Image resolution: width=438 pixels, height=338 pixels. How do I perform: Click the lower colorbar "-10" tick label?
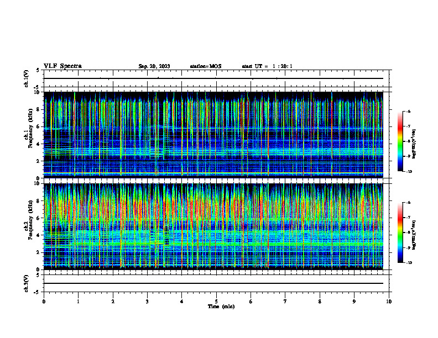click(409, 263)
